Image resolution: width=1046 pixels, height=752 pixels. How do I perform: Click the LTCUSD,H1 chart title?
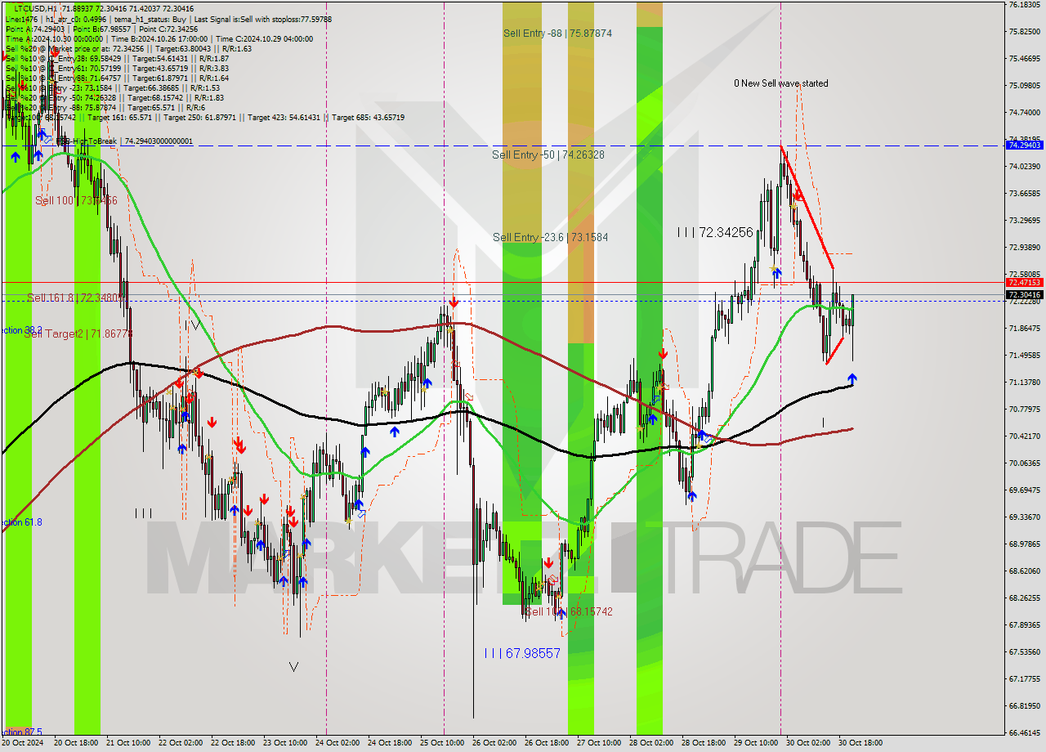35,8
